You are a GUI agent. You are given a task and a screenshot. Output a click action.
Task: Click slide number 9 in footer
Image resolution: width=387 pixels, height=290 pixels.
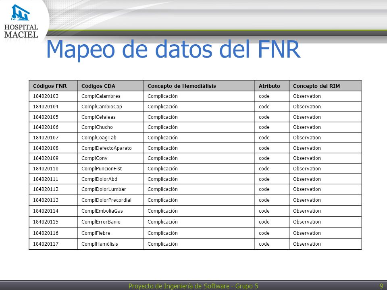click(381, 286)
